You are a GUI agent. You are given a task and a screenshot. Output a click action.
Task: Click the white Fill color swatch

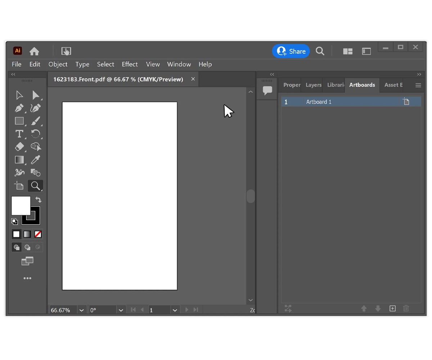21,206
